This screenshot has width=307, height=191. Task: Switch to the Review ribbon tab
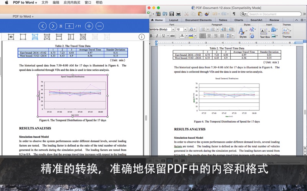pos(274,20)
